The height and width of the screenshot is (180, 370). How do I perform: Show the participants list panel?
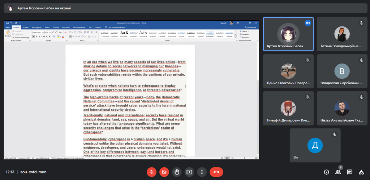coord(338,172)
